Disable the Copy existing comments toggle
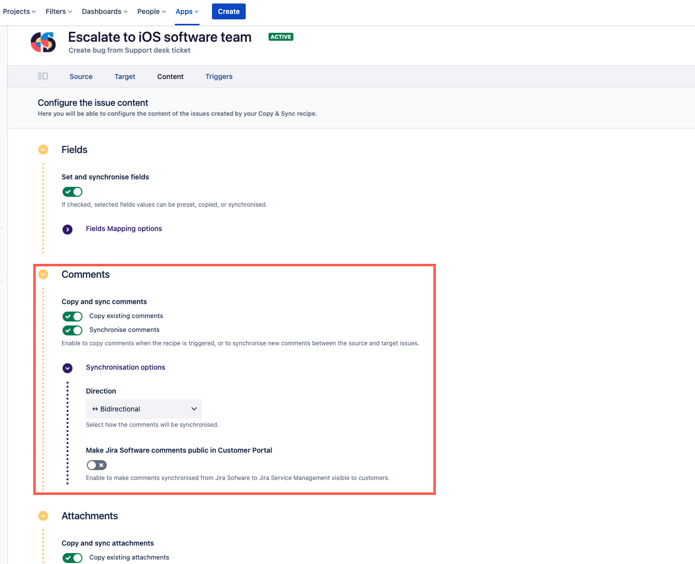 click(72, 316)
